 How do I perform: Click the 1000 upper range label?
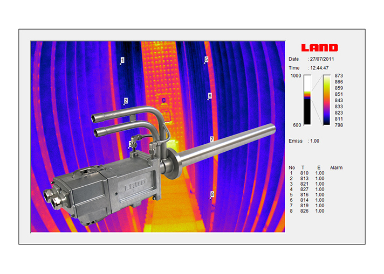click(x=296, y=76)
